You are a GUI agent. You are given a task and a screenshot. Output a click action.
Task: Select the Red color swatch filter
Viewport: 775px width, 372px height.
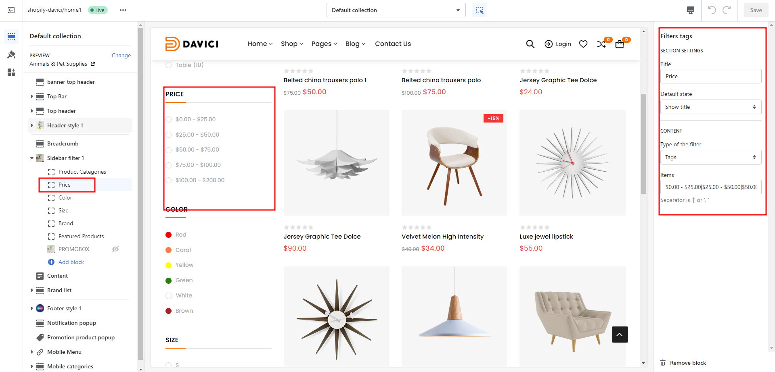coord(168,235)
